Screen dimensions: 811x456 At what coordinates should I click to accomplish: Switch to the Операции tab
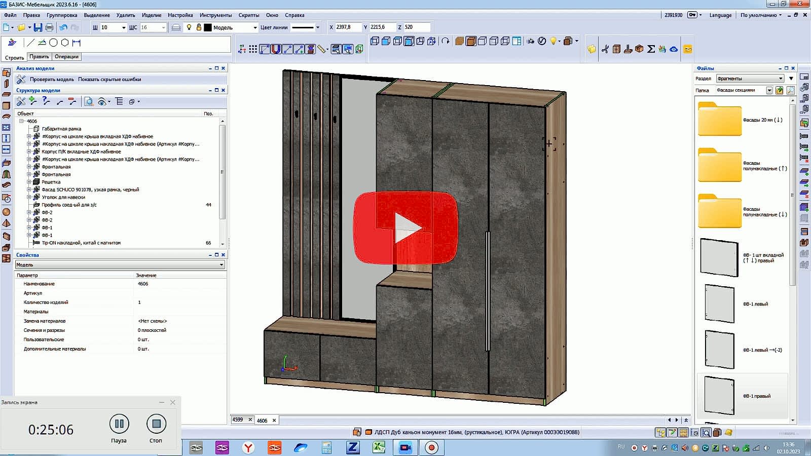(66, 57)
